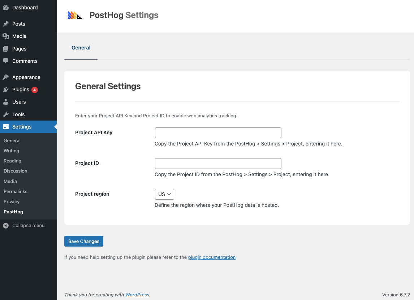The width and height of the screenshot is (414, 300).
Task: Go to Users in the sidebar
Action: tap(29, 102)
